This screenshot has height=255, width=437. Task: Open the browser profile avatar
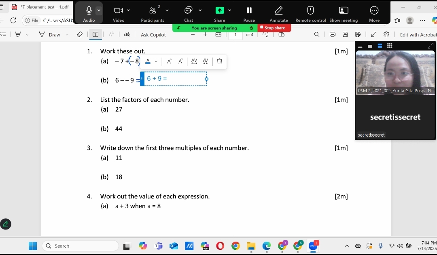409,20
